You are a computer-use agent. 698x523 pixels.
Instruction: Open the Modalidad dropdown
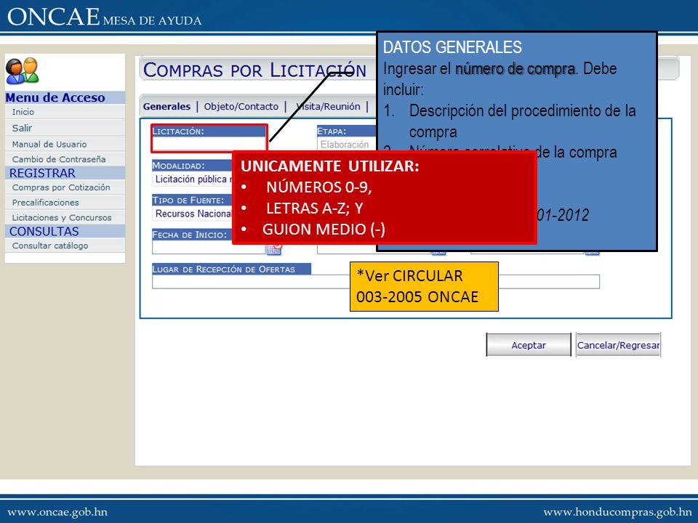pyautogui.click(x=192, y=179)
